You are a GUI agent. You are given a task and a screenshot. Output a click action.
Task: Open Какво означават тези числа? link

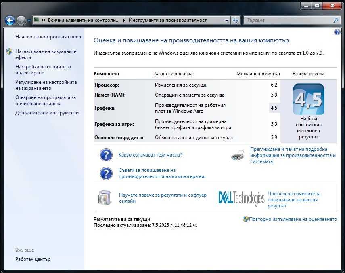click(150, 155)
